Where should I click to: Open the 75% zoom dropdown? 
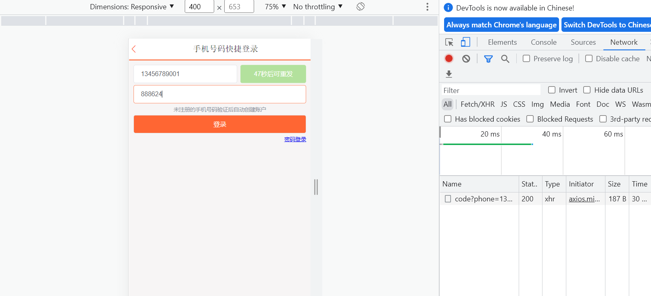pyautogui.click(x=275, y=7)
